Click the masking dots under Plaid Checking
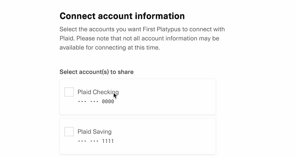 tap(88, 102)
